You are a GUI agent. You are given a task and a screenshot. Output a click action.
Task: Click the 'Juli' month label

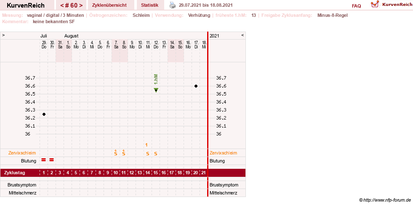click(x=44, y=36)
